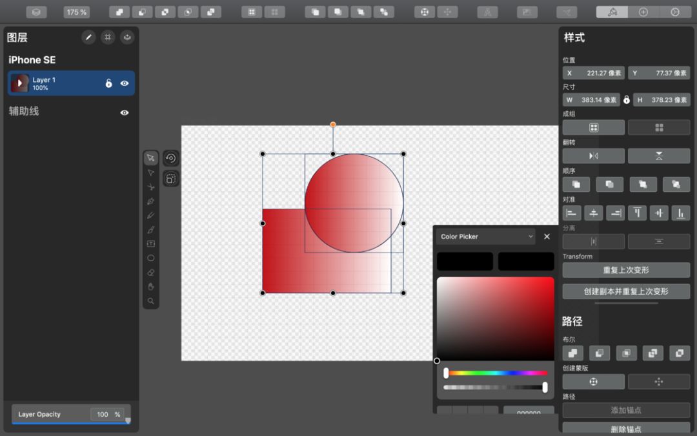
Task: Select the Text tool
Action: tap(150, 244)
